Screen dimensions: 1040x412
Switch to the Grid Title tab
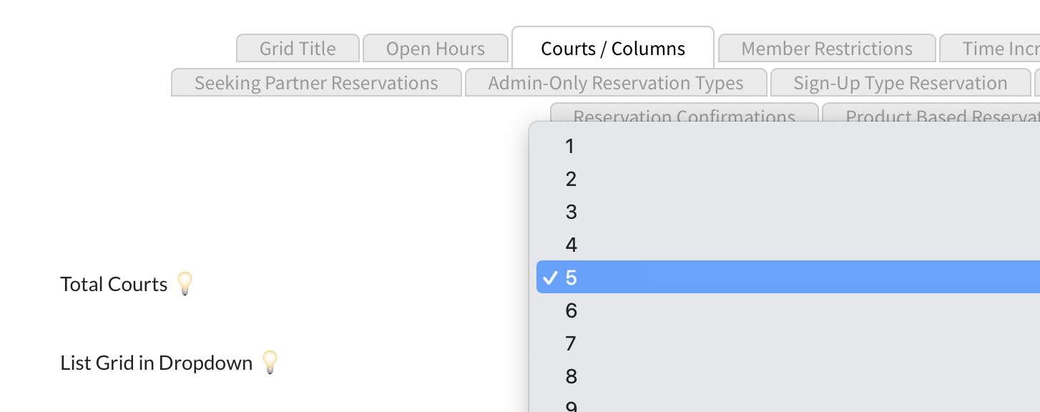[x=298, y=49]
